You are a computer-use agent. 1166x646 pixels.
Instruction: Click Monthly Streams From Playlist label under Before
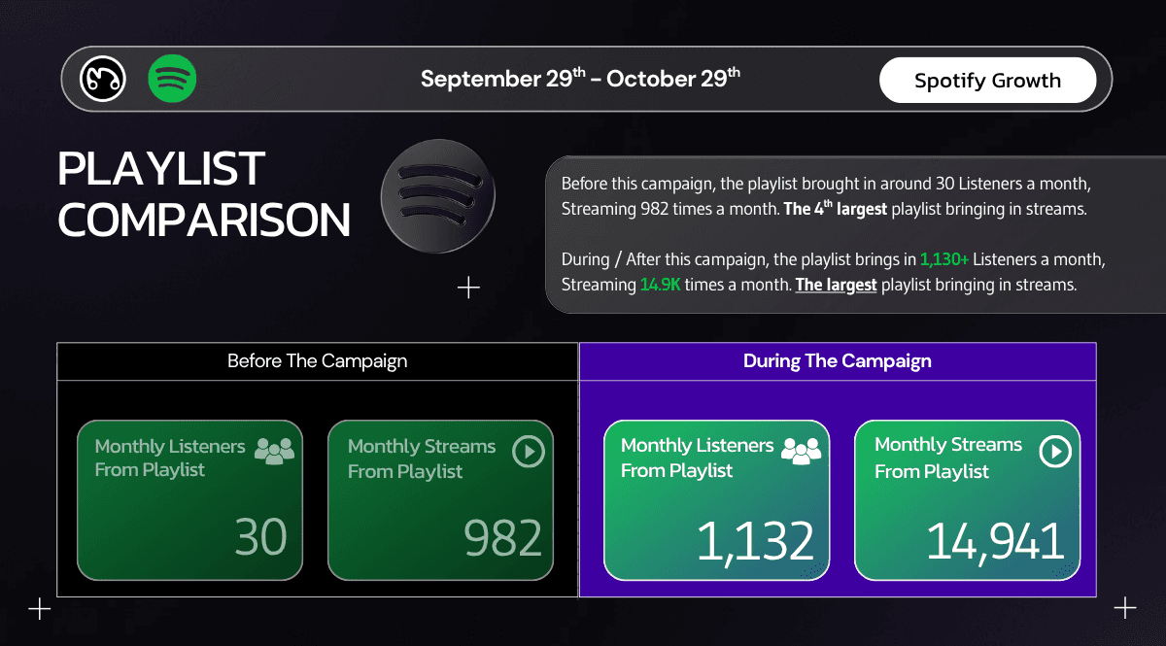point(422,459)
